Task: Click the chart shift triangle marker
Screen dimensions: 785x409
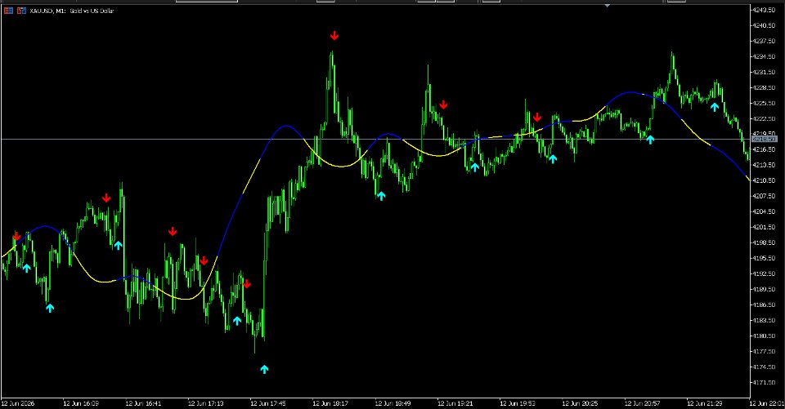Action: click(x=608, y=6)
